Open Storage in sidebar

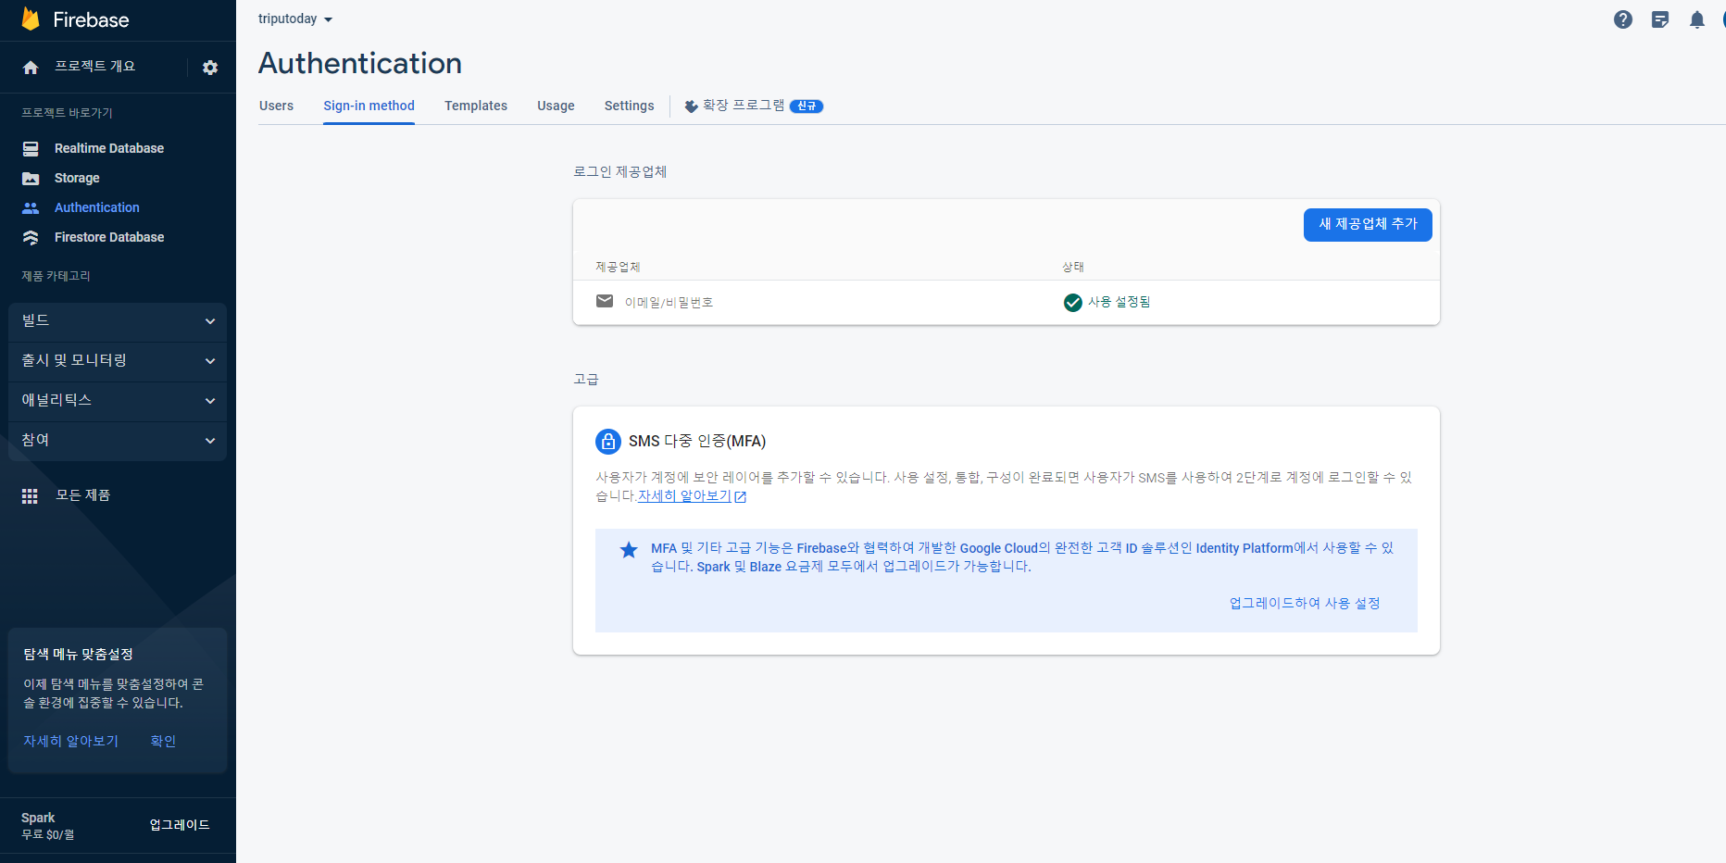point(77,178)
